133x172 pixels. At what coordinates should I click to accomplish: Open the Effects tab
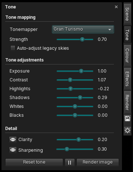click(127, 79)
